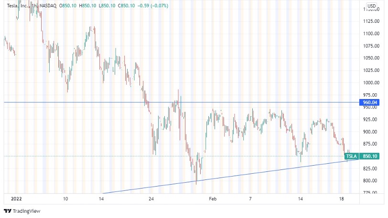Click the 10 date marker on time axis

click(65, 198)
